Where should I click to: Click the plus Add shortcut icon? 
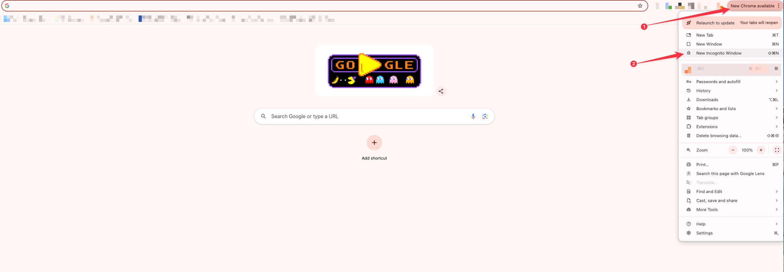click(374, 143)
